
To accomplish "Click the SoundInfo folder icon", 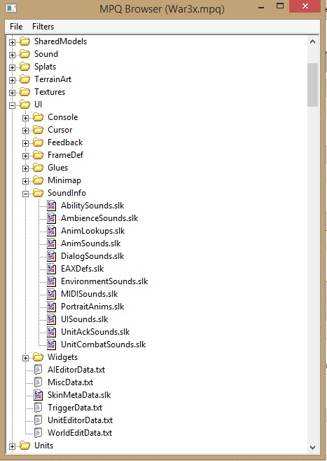I will (x=38, y=193).
